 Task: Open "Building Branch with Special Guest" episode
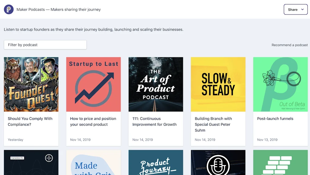tap(213, 124)
